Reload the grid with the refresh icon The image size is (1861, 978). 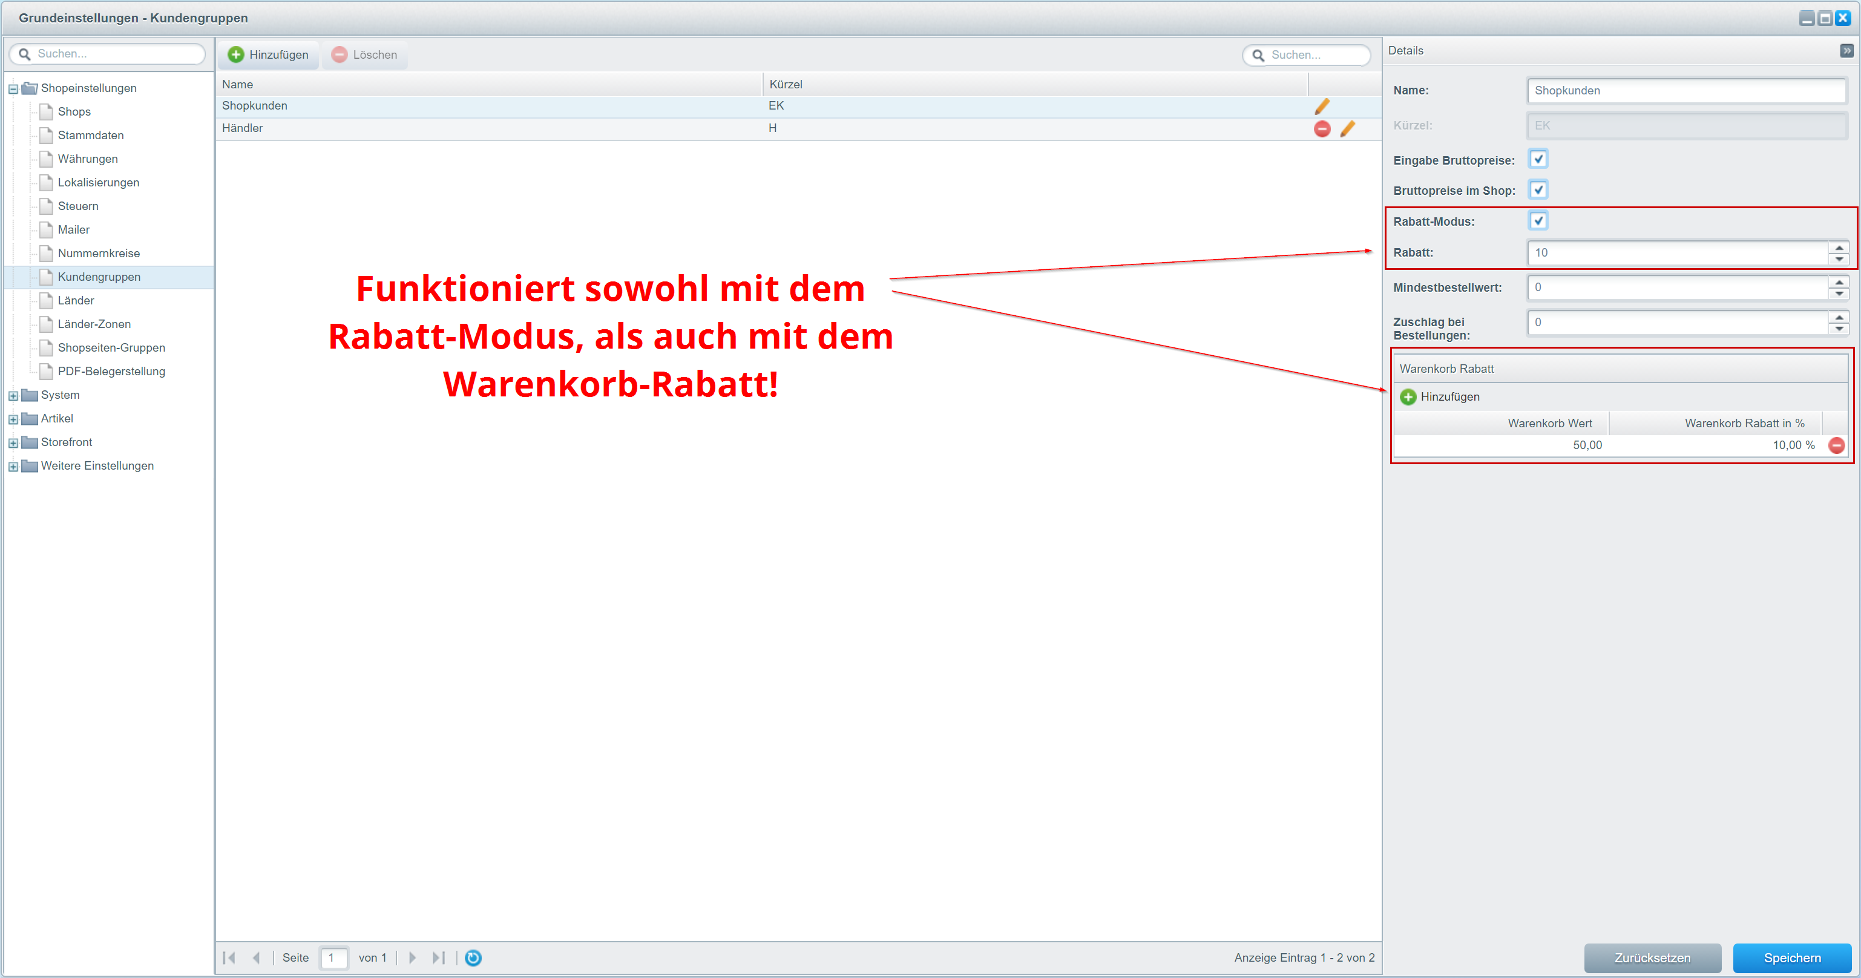[x=473, y=958]
